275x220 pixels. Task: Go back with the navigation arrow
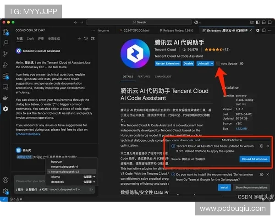(76, 22)
